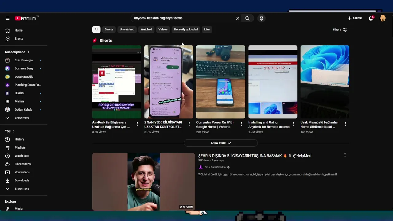Click the 1.2M views text
Viewport: 393px width, 221px height.
[256, 132]
